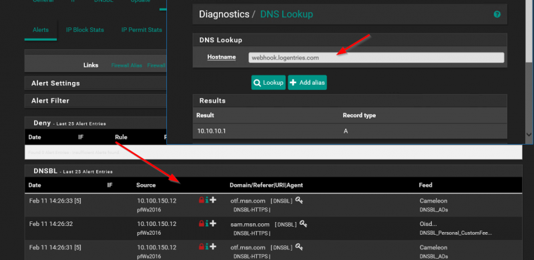The image size is (534, 260).
Task: Click source 10.100.150.12 in sam.msn.com row
Action: tap(157, 224)
